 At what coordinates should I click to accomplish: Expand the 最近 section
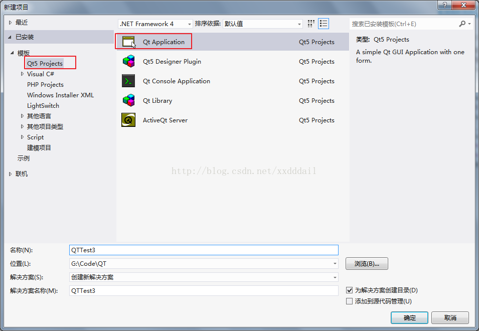[11, 23]
